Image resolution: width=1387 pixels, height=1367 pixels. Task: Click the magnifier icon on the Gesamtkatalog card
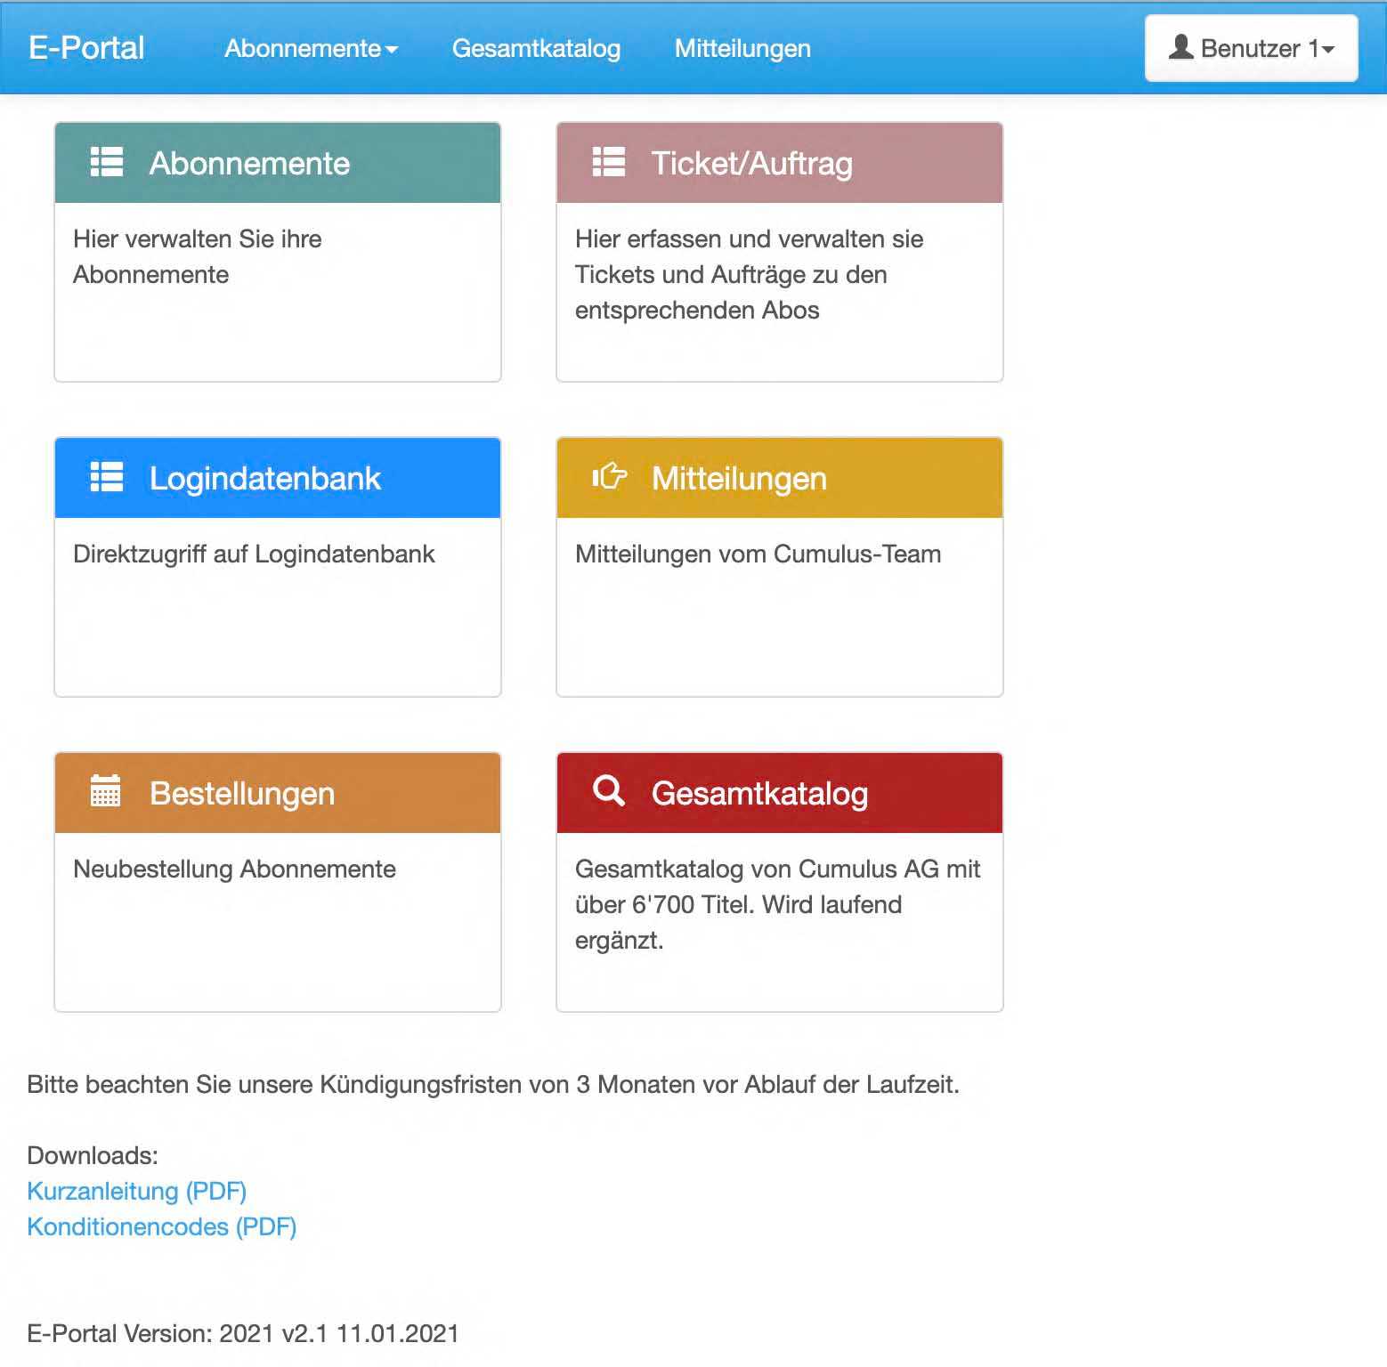(607, 792)
